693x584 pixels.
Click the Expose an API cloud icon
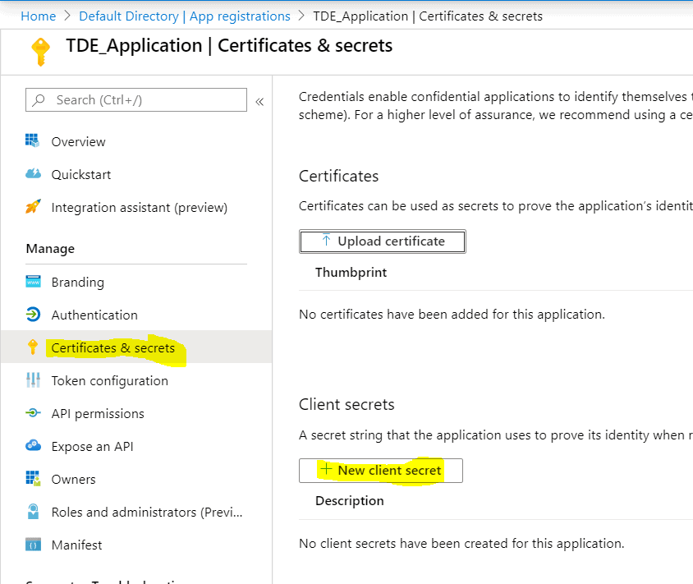click(33, 446)
